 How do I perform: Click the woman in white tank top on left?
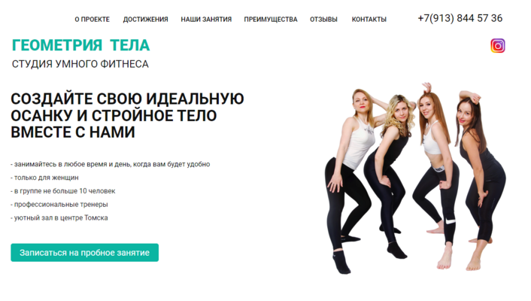point(352,180)
